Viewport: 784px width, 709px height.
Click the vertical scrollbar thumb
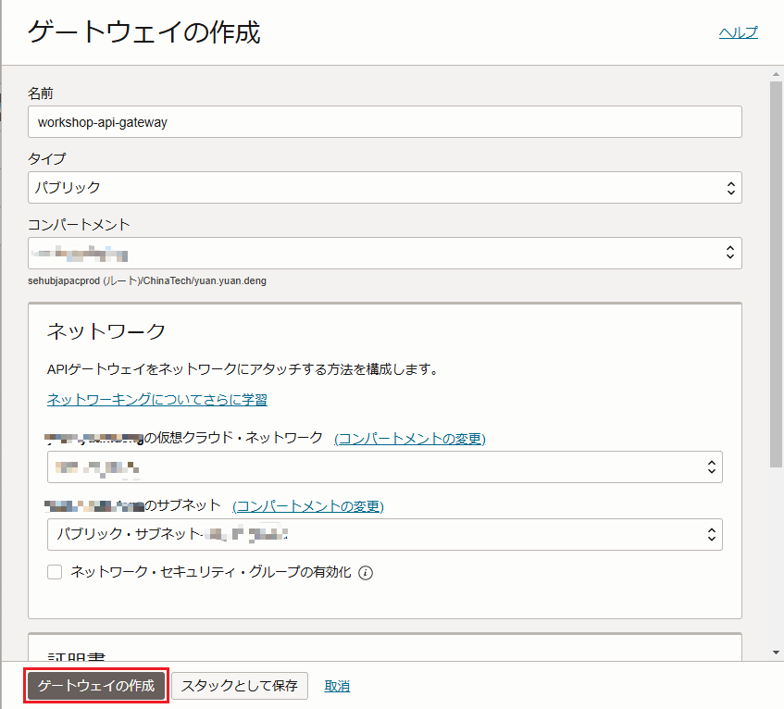776,278
